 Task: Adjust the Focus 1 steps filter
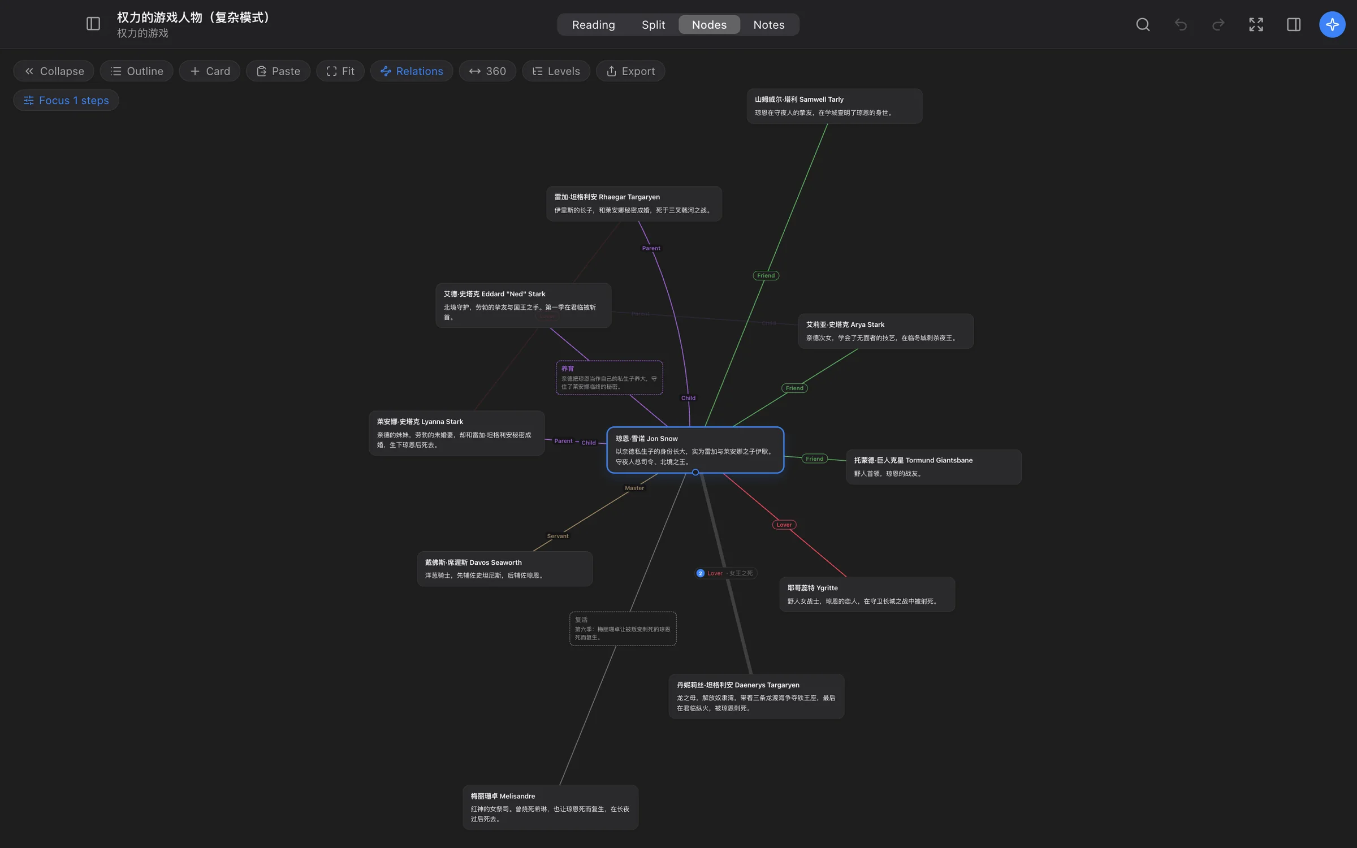pos(66,101)
